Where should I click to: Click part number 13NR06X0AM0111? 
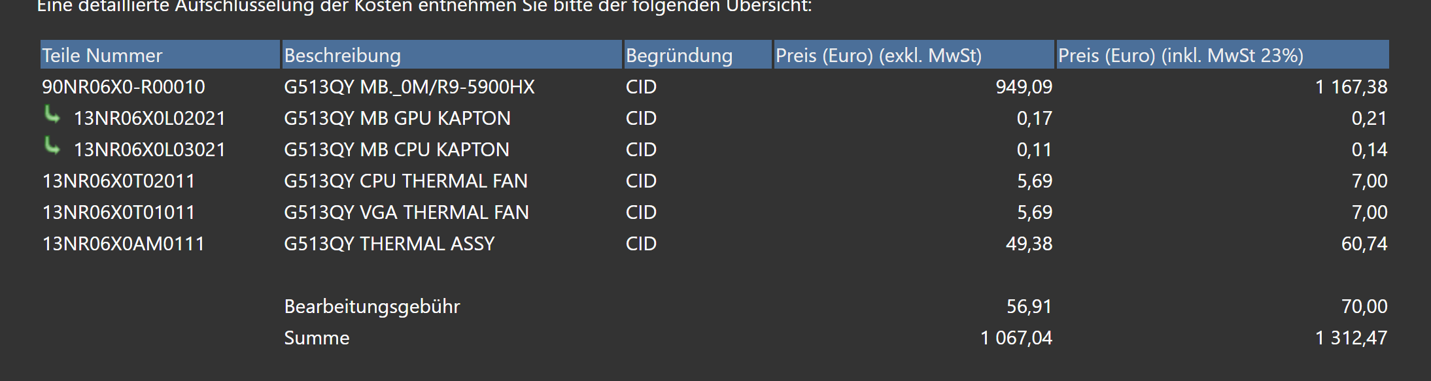coord(124,244)
